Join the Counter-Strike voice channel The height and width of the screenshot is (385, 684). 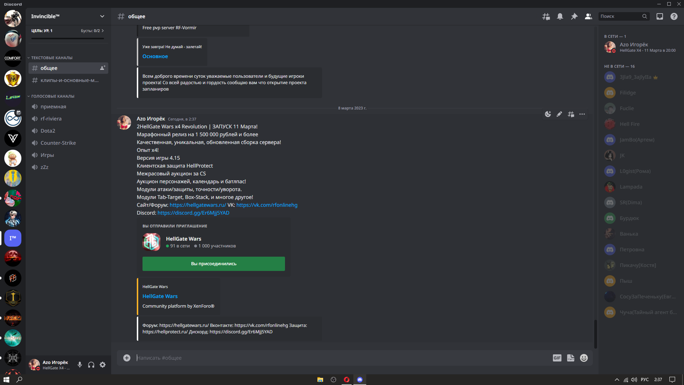68,143
